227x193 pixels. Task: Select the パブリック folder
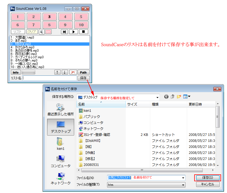point(89,117)
